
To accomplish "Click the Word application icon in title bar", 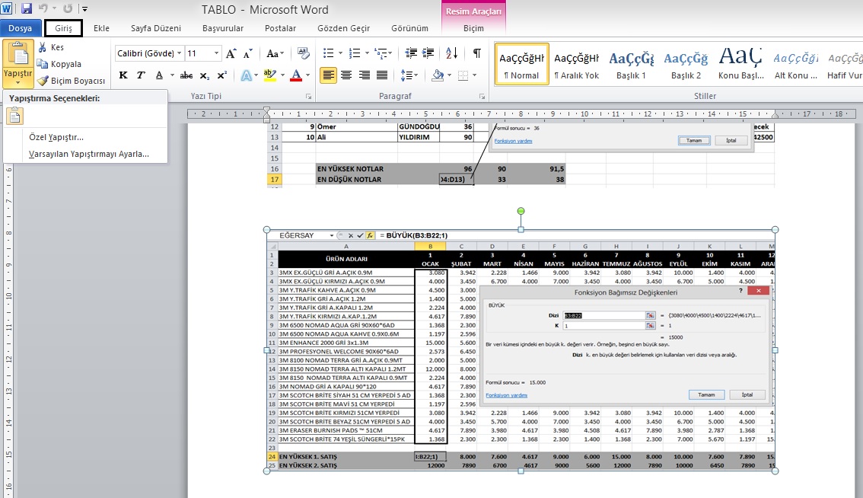I will click(7, 8).
